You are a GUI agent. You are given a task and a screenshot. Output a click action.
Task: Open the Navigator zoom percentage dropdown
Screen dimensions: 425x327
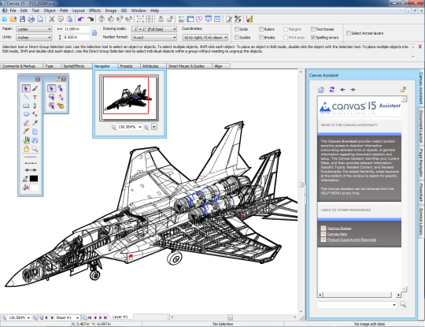coord(140,127)
